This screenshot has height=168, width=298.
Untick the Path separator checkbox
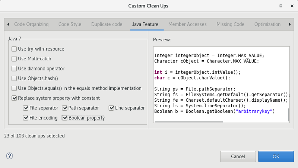(x=64, y=108)
